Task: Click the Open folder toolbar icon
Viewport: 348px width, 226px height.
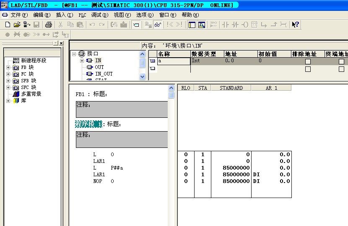Action: pos(17,25)
